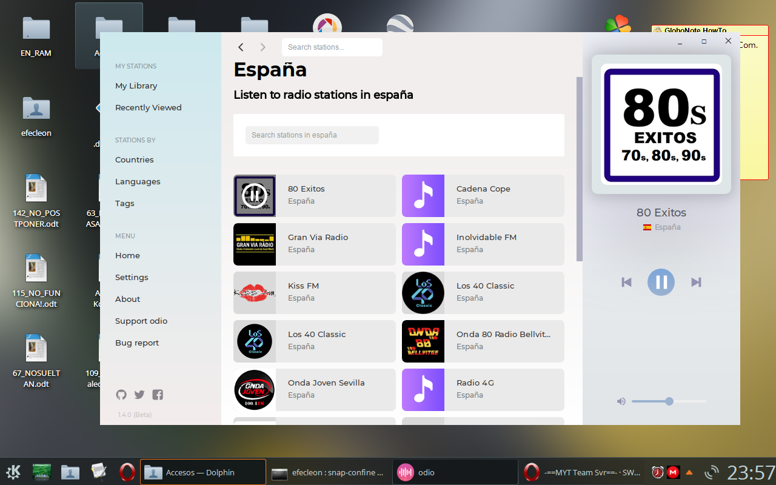
Task: Select 'Onda Joven Sevilla' station name text
Action: (326, 383)
